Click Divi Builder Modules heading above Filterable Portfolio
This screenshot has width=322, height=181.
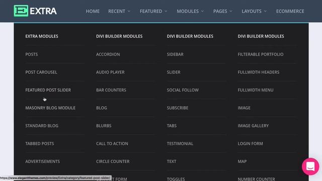tap(261, 36)
